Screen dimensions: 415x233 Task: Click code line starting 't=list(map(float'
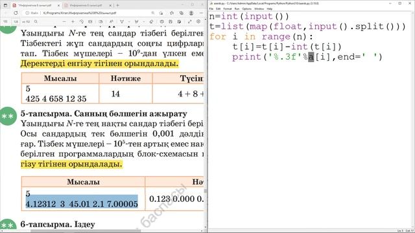pos(307,27)
